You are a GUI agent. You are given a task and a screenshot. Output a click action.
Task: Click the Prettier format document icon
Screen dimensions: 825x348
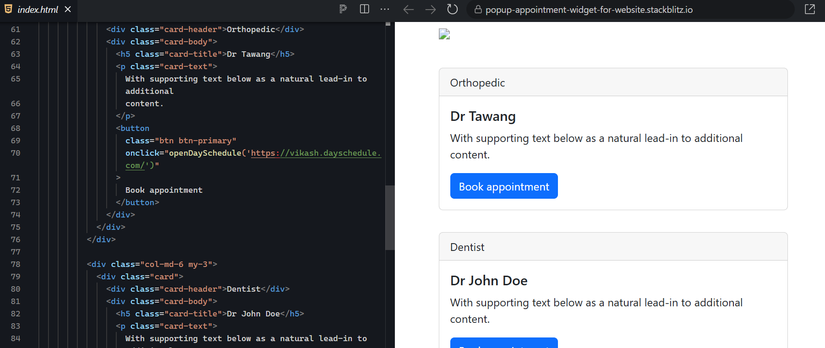point(343,9)
